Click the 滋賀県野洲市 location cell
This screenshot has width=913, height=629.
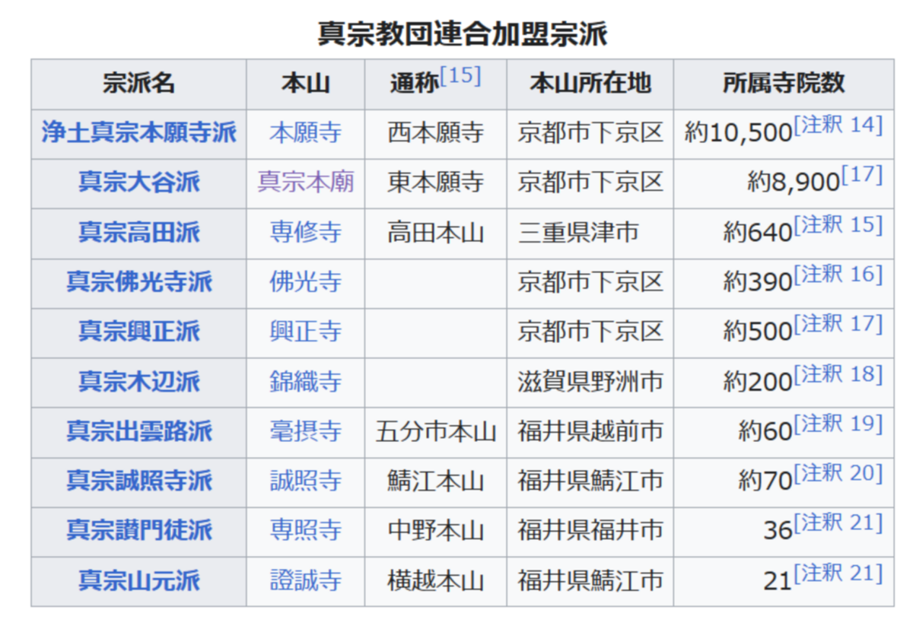[590, 382]
